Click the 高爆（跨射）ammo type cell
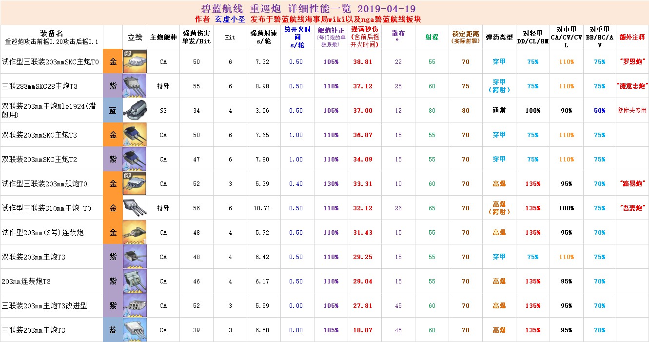The height and width of the screenshot is (342, 649). click(499, 208)
